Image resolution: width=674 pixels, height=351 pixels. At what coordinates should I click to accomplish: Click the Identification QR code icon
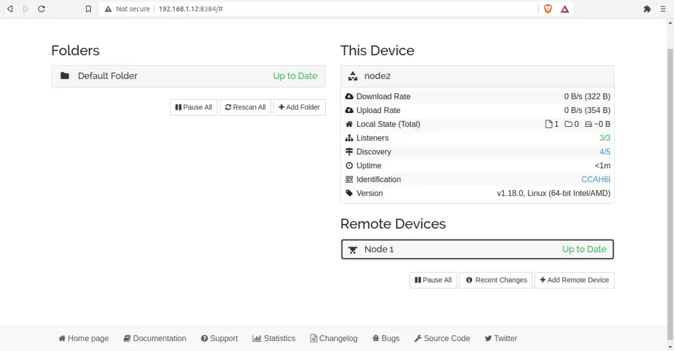point(349,179)
